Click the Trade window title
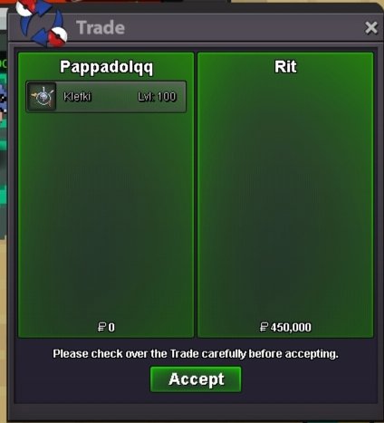Viewport: 384px width, 423px height. coord(101,27)
